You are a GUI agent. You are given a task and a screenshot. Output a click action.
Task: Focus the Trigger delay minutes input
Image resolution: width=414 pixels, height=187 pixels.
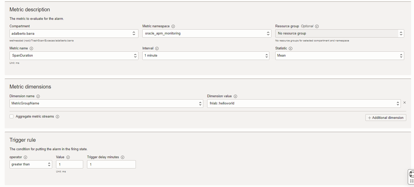[111, 164]
